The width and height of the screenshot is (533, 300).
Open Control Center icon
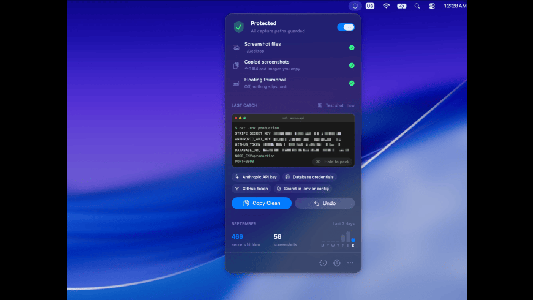tap(432, 6)
